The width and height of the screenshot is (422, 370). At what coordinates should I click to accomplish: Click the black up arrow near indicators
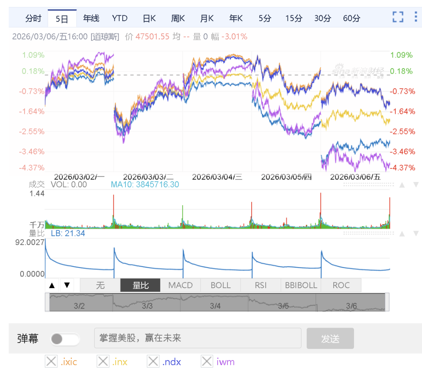(x=52, y=285)
